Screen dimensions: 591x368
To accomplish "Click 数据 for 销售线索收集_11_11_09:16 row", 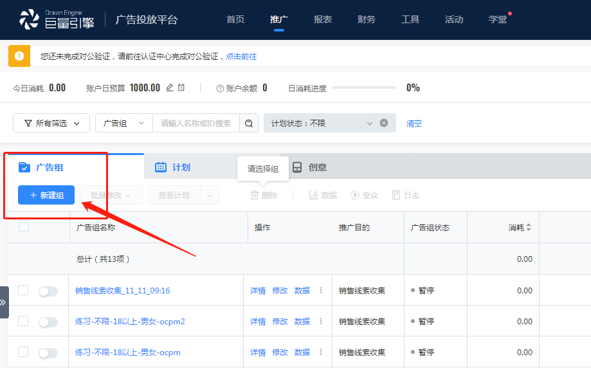I will coord(302,291).
